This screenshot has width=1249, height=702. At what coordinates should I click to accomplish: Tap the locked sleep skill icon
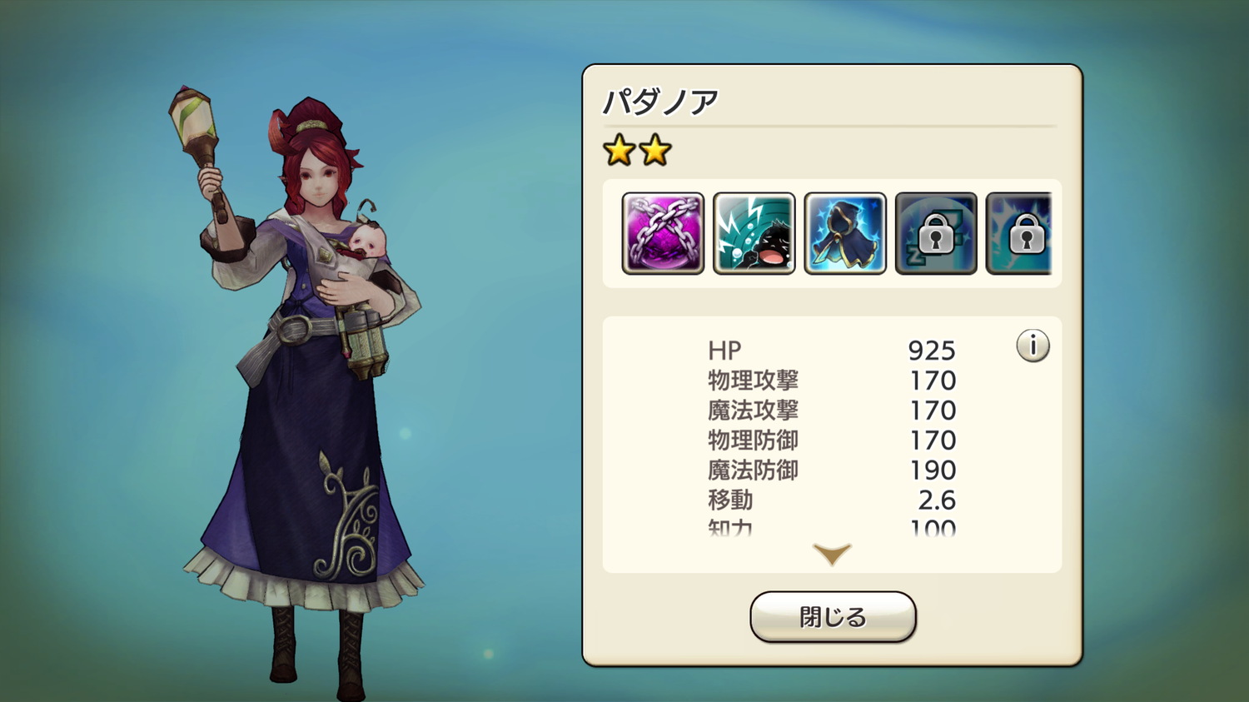coord(935,233)
